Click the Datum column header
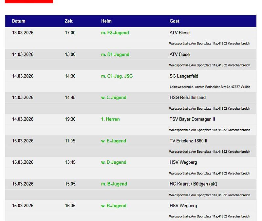 (x=19, y=21)
